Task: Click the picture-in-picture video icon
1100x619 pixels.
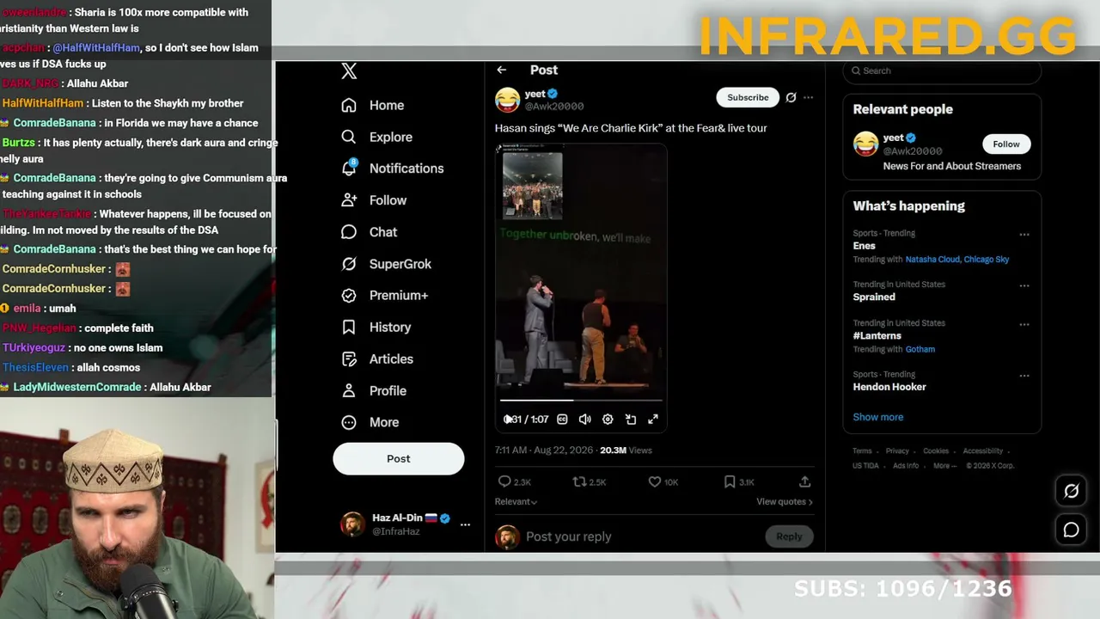Action: point(631,420)
